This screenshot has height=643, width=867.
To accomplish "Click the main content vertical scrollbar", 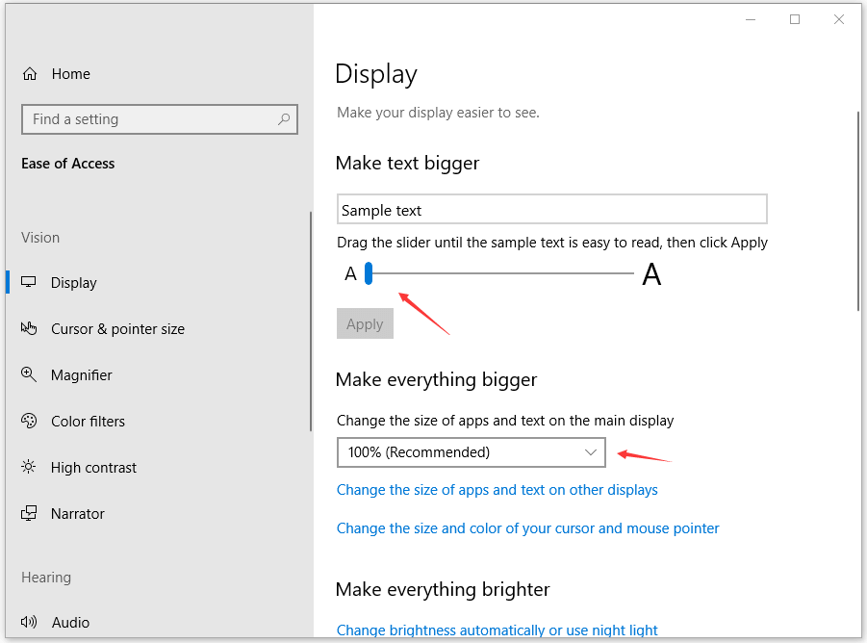I will tap(857, 212).
